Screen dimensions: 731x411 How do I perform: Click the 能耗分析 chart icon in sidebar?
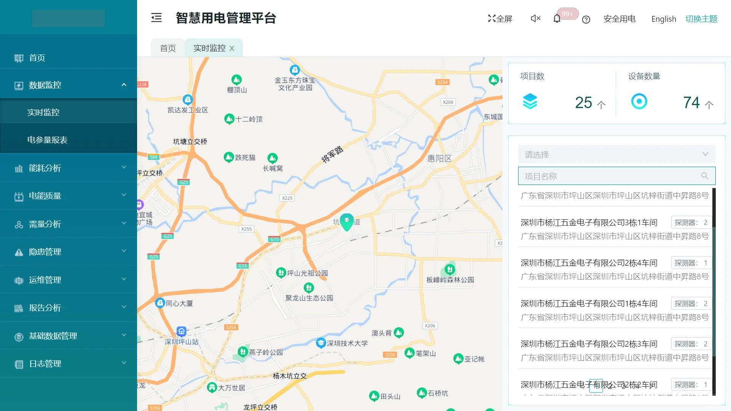click(19, 168)
